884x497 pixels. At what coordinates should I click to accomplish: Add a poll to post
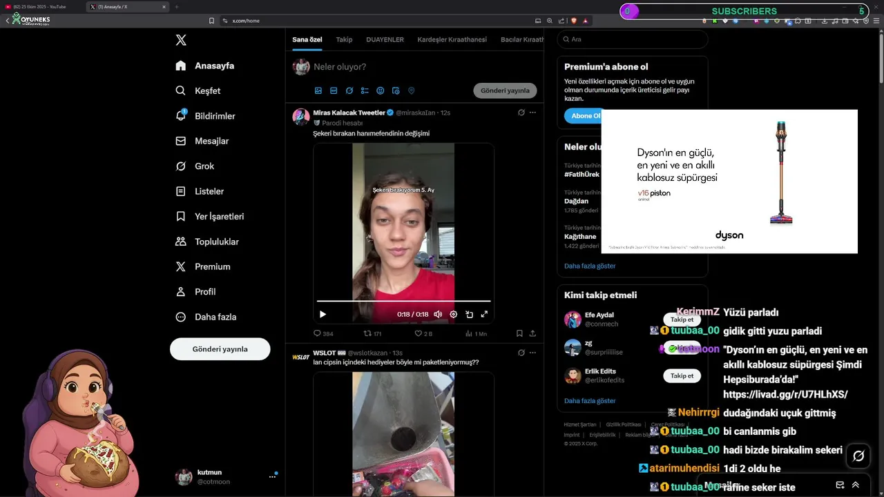[365, 90]
